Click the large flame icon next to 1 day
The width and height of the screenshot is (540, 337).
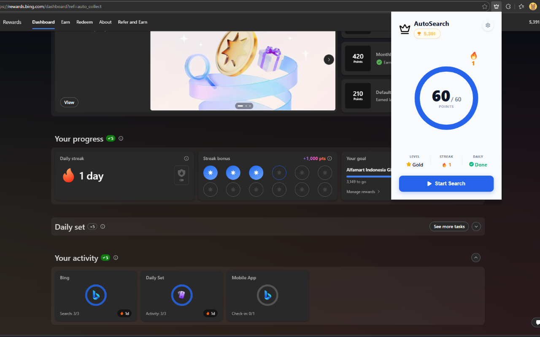pyautogui.click(x=68, y=175)
